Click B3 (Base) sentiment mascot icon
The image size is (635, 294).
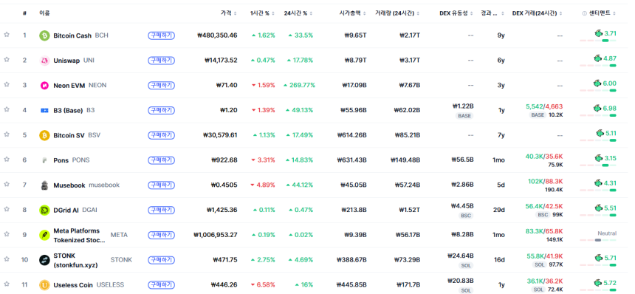598,108
